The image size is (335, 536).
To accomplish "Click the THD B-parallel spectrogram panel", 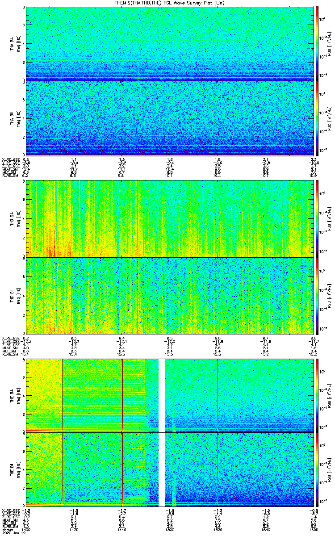I will click(x=169, y=295).
